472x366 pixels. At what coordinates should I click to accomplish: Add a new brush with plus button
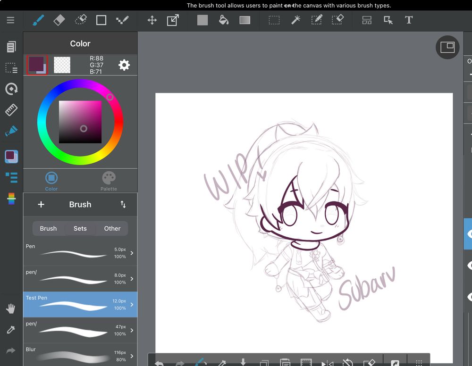coord(41,205)
